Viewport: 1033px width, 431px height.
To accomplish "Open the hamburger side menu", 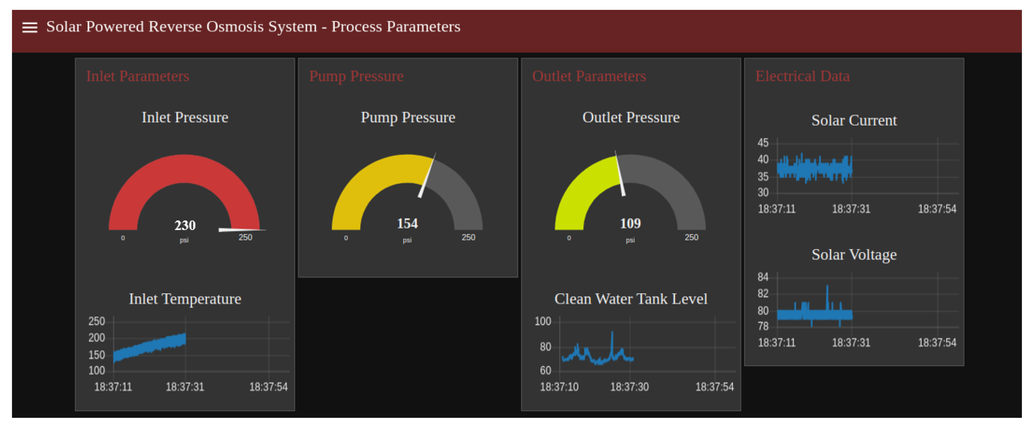I will tap(30, 27).
